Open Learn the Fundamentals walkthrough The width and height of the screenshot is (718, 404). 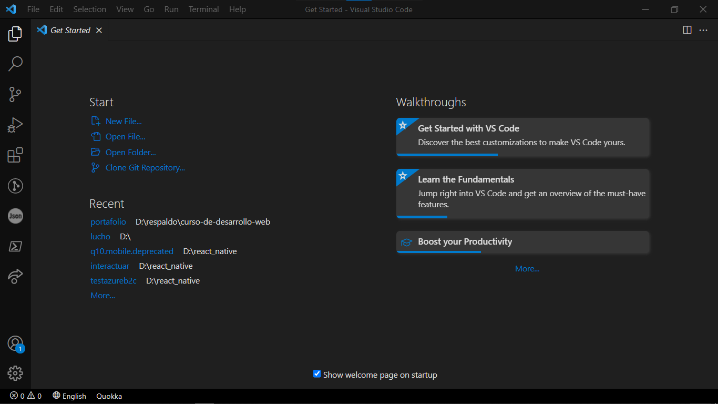pos(523,194)
